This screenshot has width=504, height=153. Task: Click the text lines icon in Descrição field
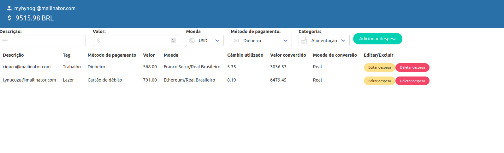click(5, 40)
